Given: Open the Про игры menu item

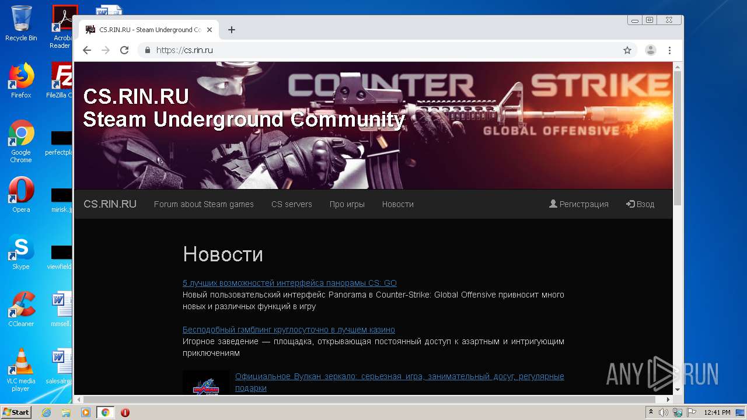Looking at the screenshot, I should point(347,204).
